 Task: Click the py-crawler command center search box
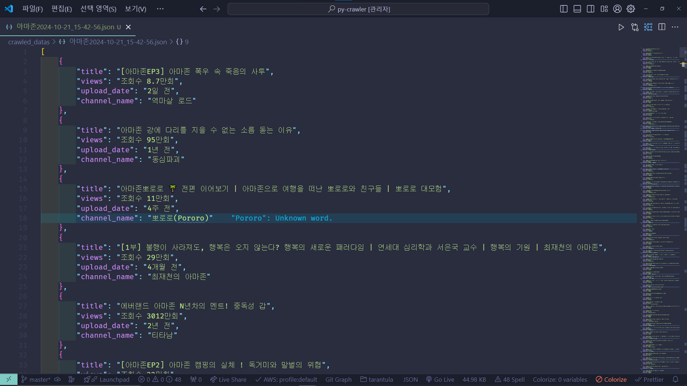pos(358,9)
